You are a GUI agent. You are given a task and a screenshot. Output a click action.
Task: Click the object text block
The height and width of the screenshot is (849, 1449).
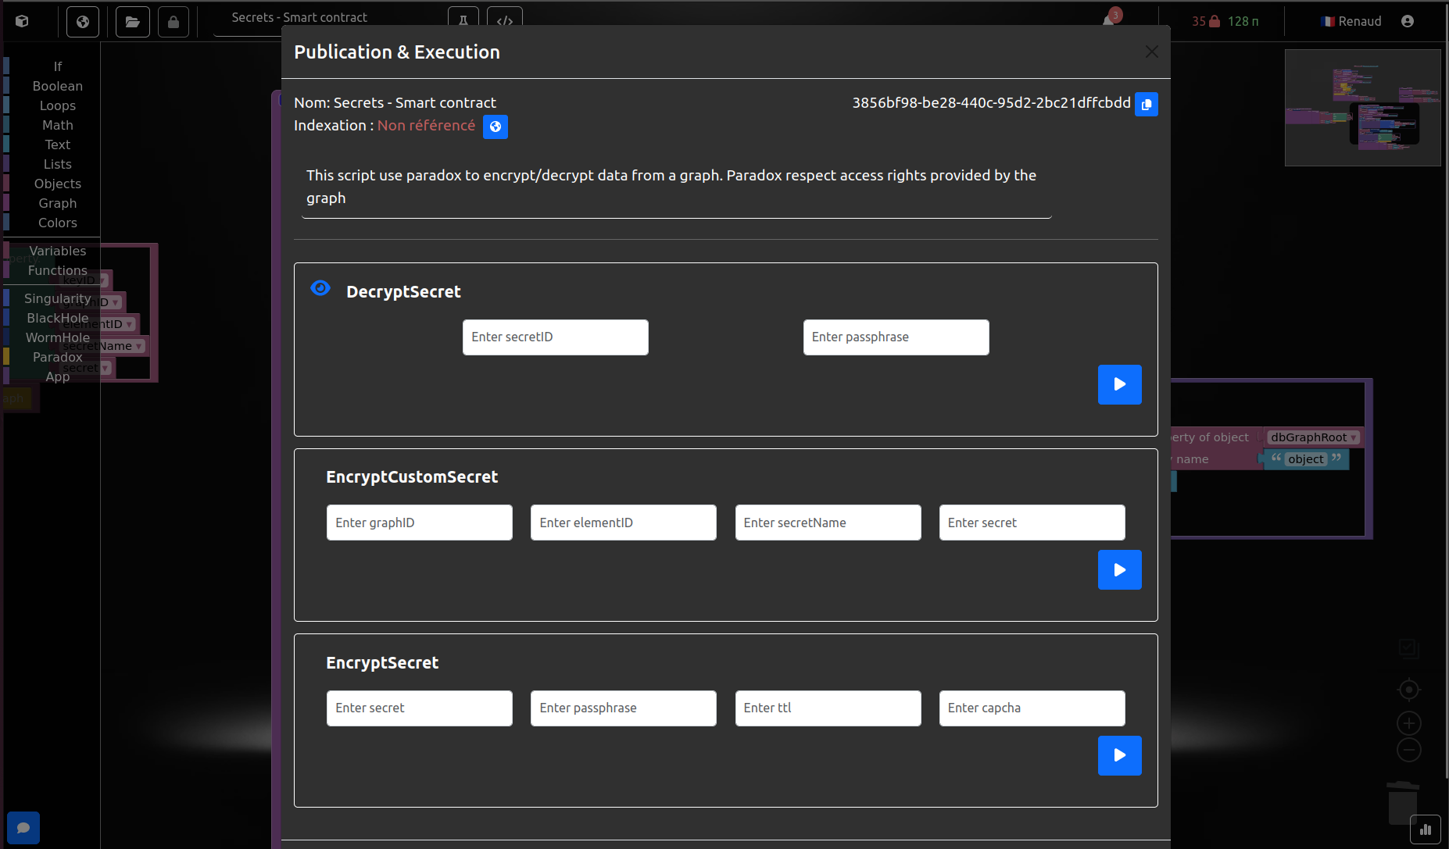pyautogui.click(x=1306, y=459)
